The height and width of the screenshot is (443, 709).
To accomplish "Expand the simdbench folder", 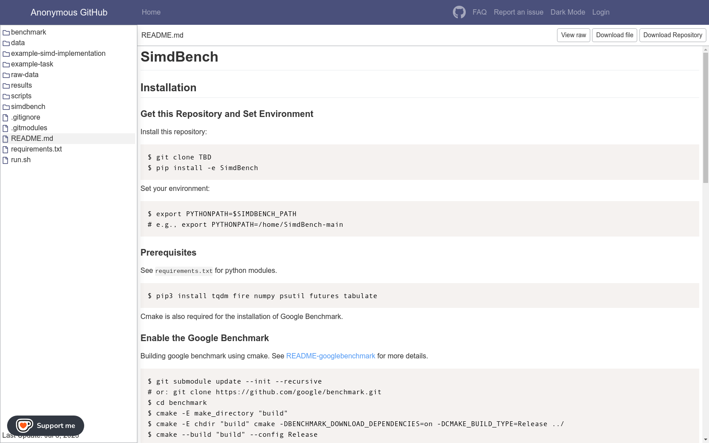I will point(28,107).
